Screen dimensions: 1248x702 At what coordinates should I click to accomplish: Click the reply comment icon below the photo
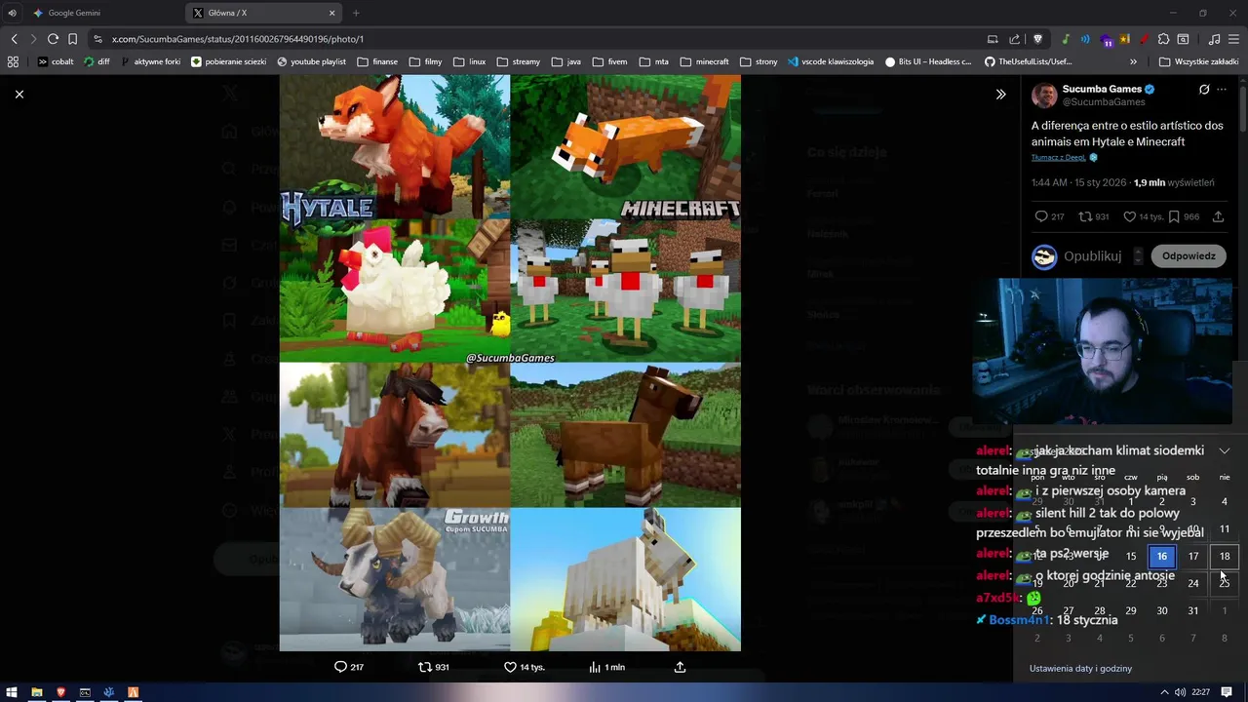pos(340,667)
